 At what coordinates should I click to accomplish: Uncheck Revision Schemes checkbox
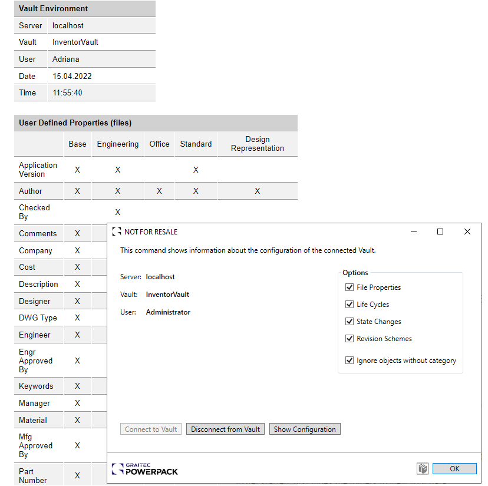point(349,339)
